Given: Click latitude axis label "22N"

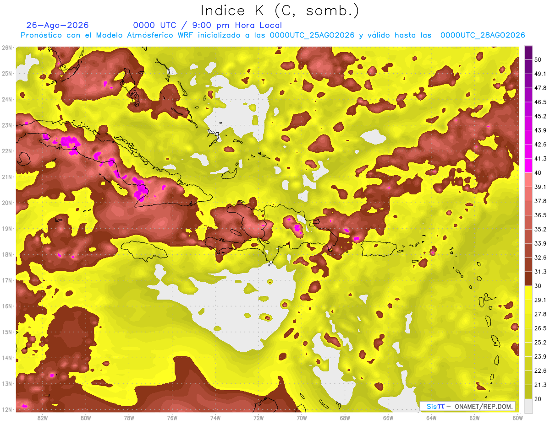Looking at the screenshot, I should (7, 151).
